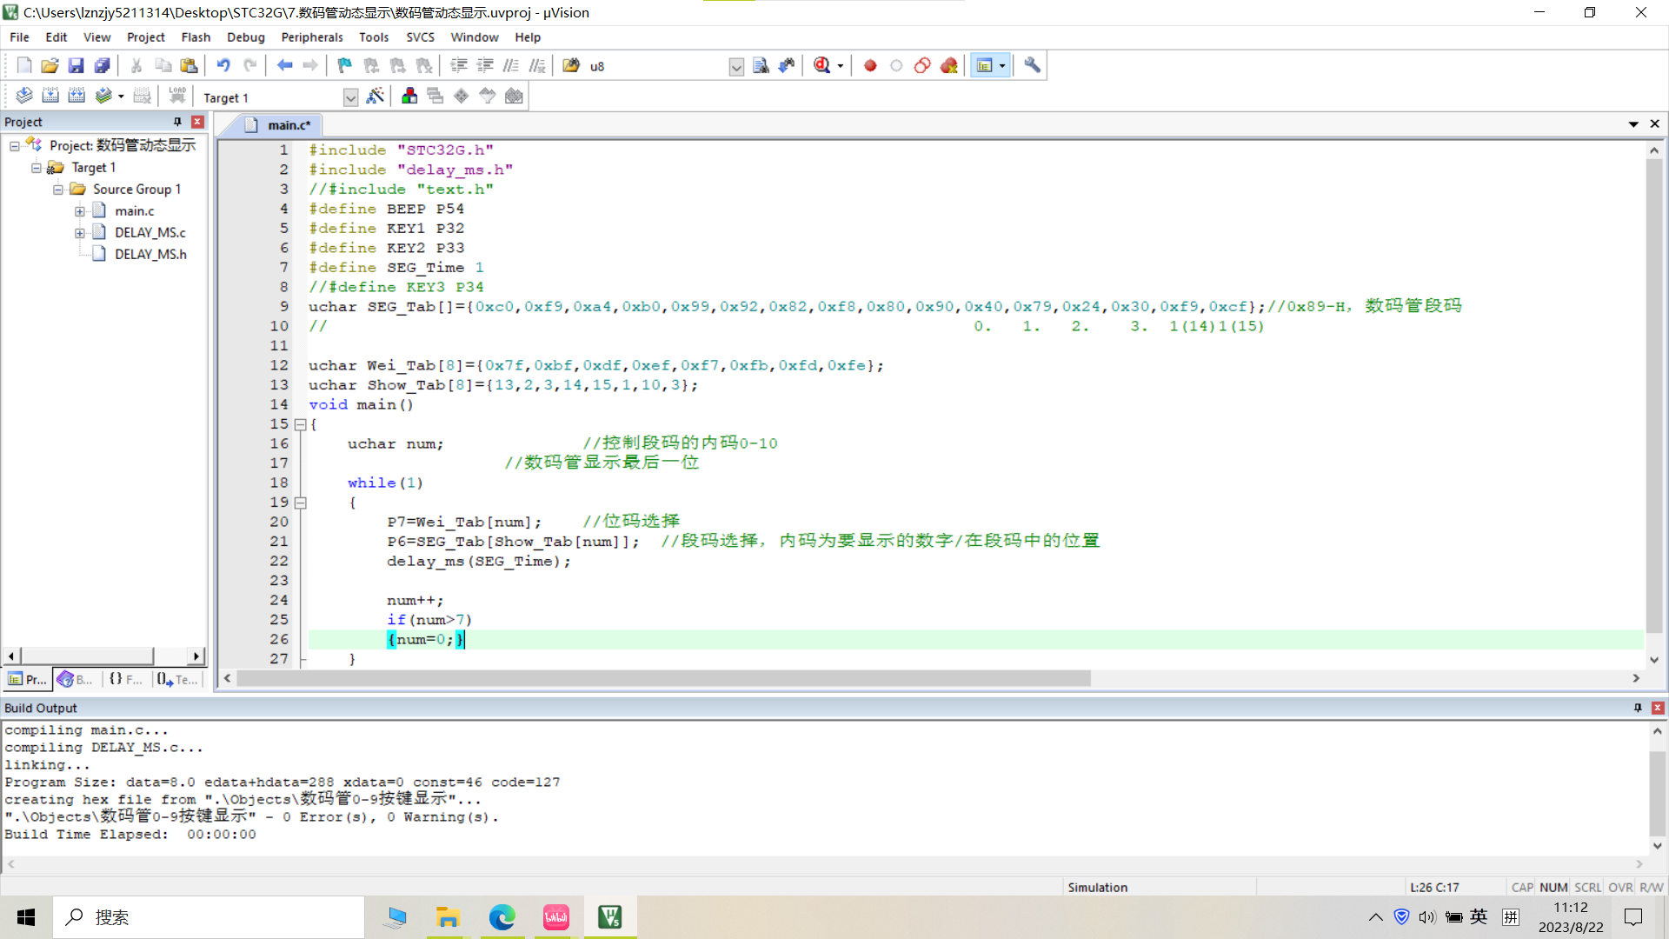The image size is (1669, 939).
Task: Start the debug session with the magnifier-d icon
Action: point(821,65)
